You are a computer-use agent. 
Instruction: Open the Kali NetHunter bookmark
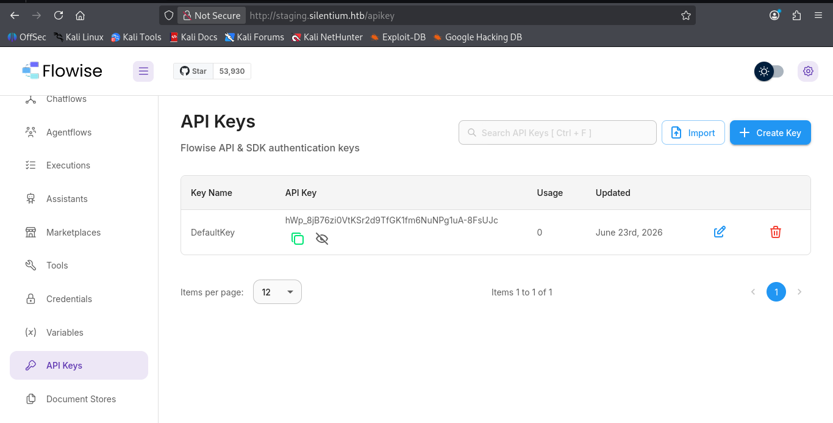(327, 37)
